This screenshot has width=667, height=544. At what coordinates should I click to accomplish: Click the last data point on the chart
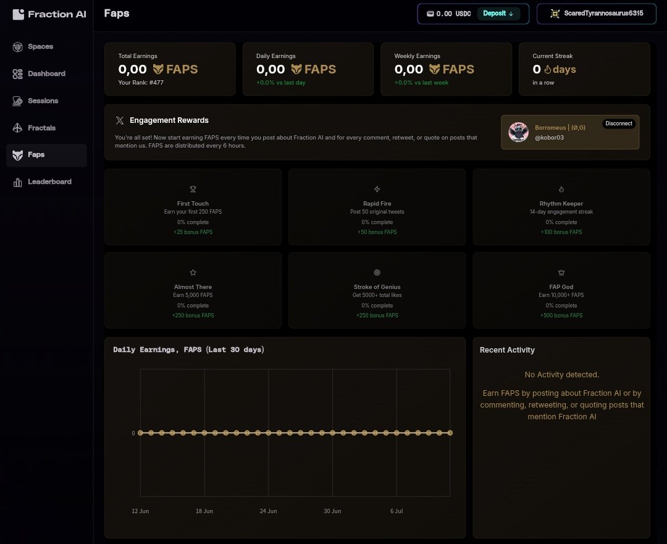coord(450,433)
